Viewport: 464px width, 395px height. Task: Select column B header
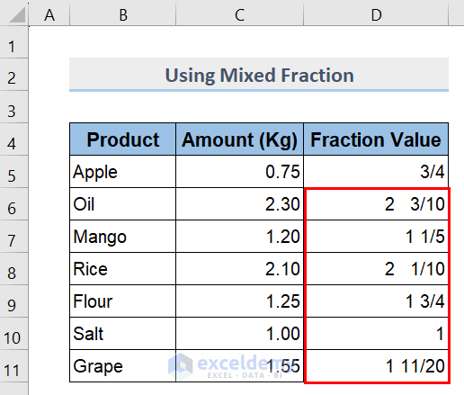click(122, 13)
